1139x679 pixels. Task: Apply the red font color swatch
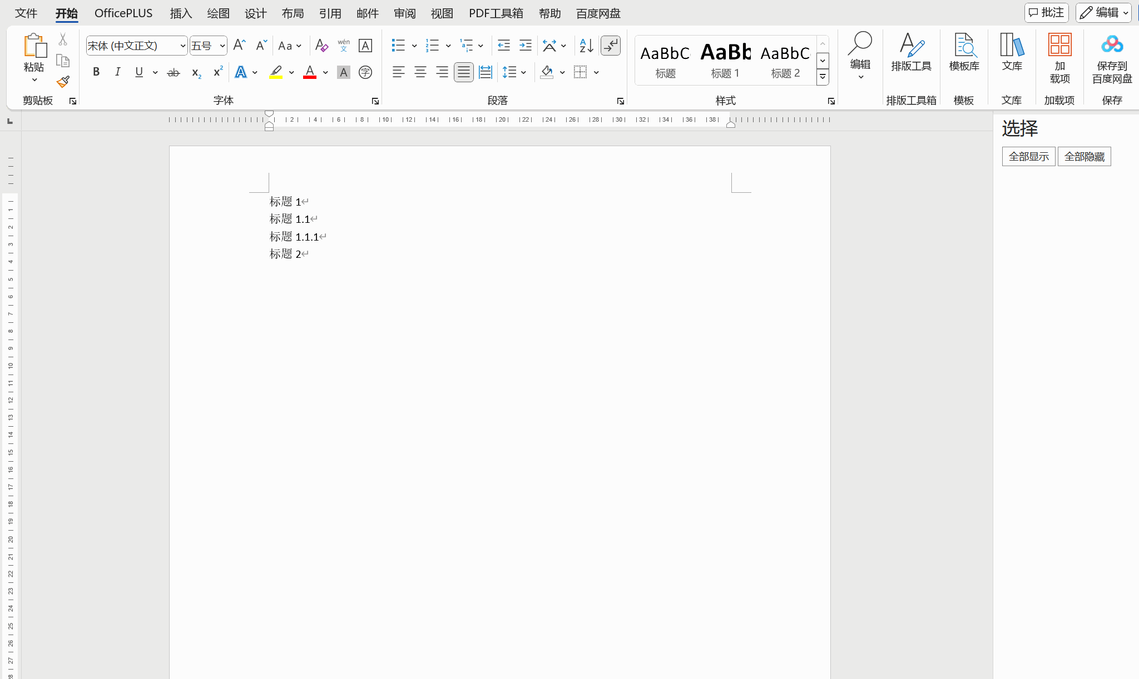tap(310, 72)
